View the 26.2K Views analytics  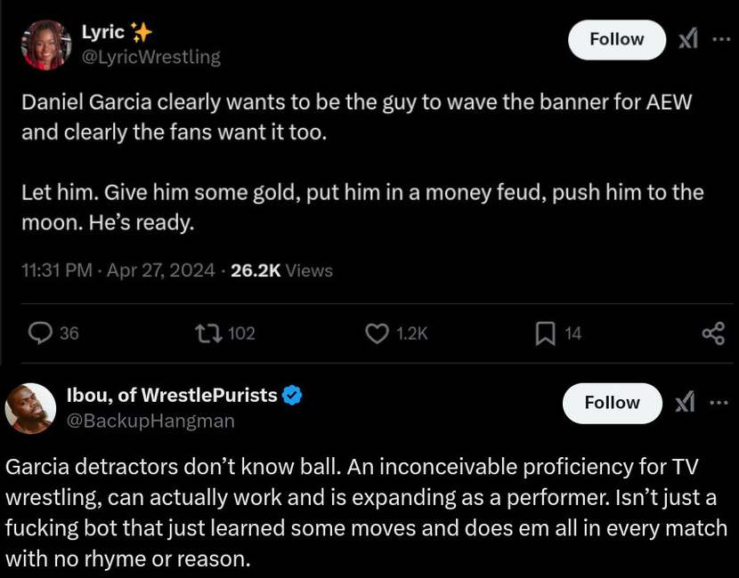[281, 270]
